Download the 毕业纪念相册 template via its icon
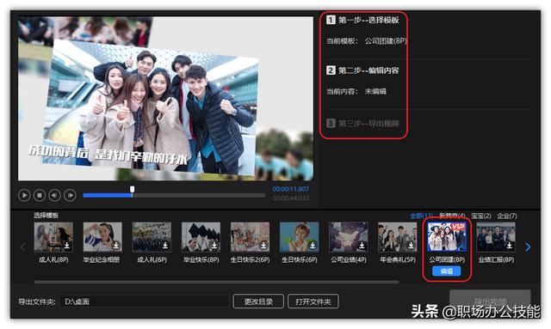551x329 pixels. [x=116, y=246]
